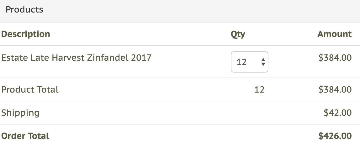Click the Product Total quantity of 12

click(x=259, y=90)
